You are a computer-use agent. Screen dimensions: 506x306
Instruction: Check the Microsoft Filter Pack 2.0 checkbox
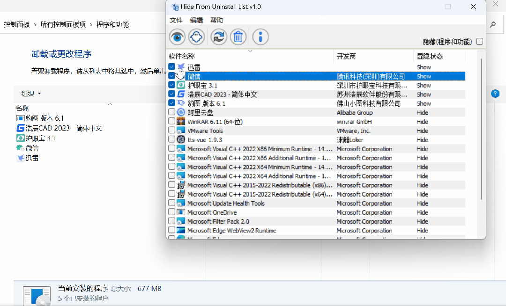(x=171, y=221)
